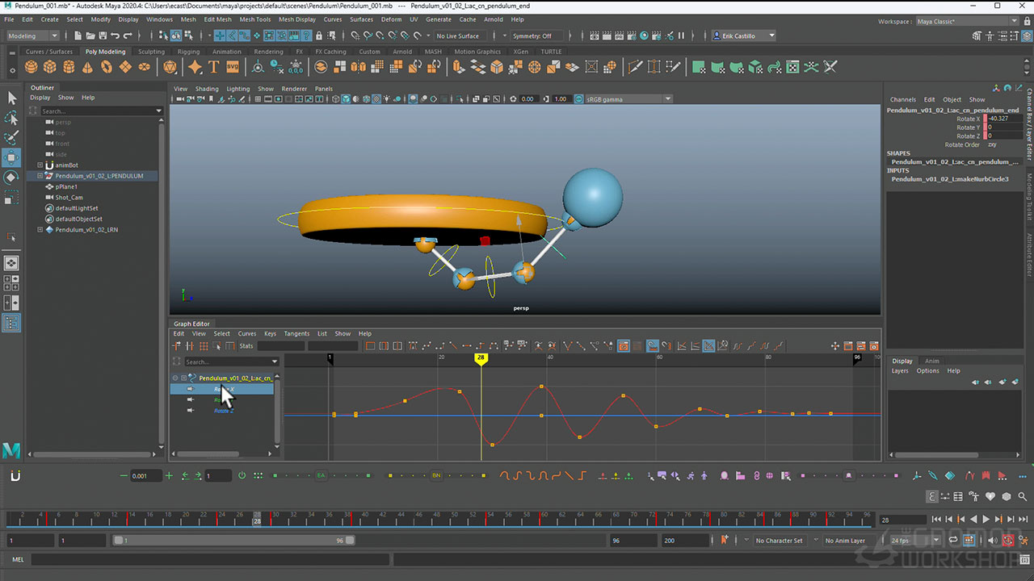The width and height of the screenshot is (1034, 581).
Task: Open the Tangents menu in Graph Editor
Action: pos(296,333)
